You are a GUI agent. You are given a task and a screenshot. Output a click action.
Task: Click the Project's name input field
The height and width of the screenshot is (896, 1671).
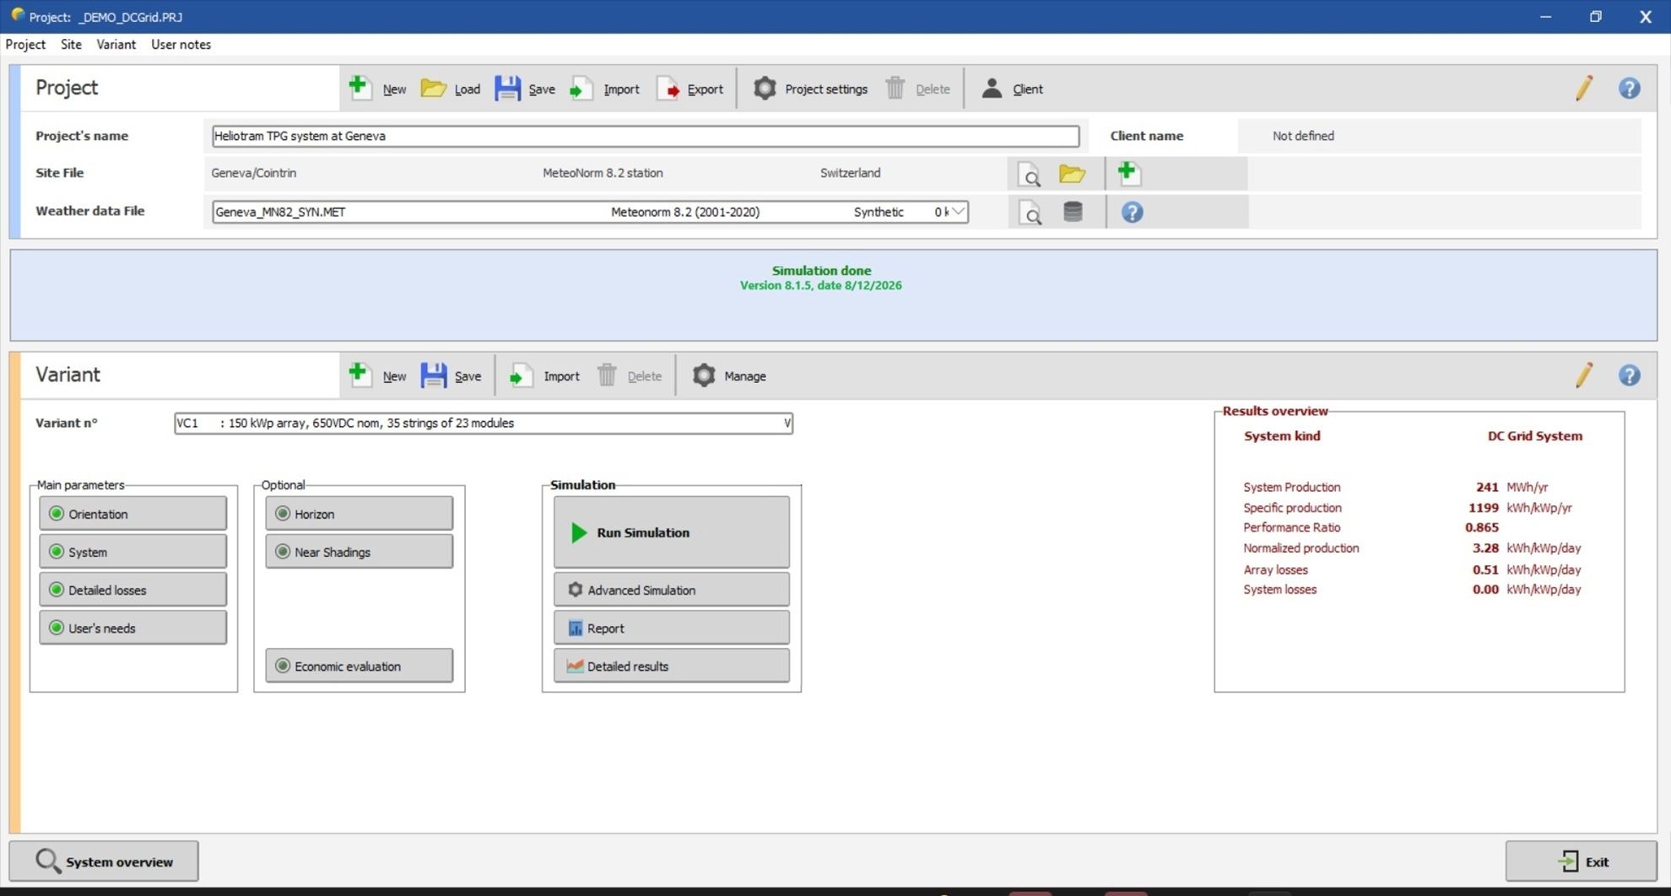coord(646,136)
